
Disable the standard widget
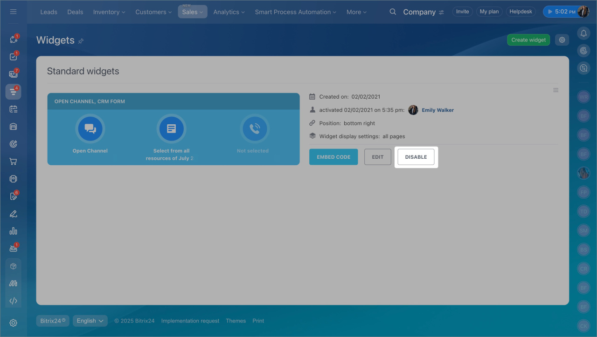416,157
